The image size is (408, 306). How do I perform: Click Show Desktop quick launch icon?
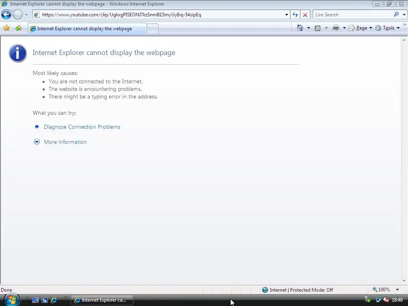pos(35,300)
